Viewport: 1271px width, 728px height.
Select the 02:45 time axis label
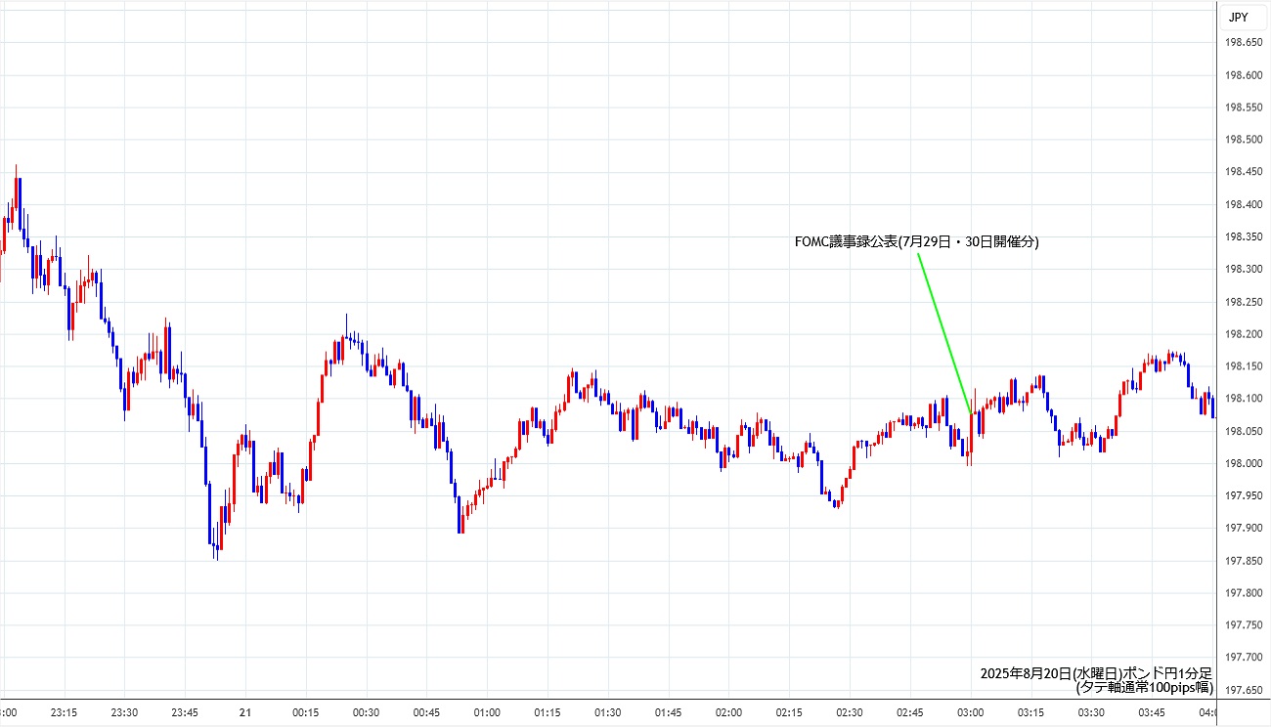tap(910, 712)
